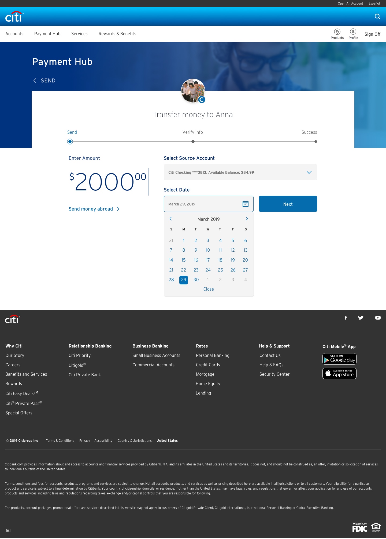This screenshot has height=539, width=386.
Task: Select March 26 in calendar
Action: point(233,270)
